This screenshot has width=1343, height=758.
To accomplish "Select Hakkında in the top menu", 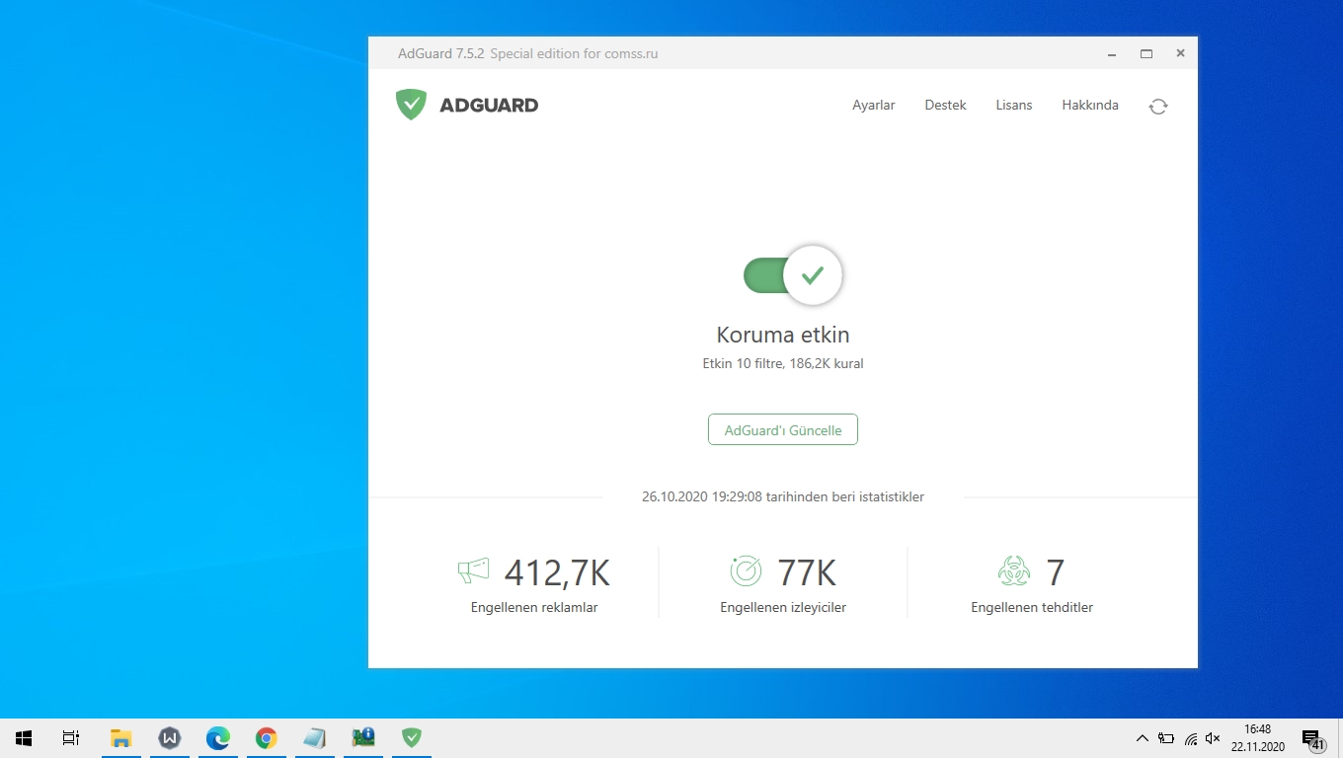I will pos(1089,105).
